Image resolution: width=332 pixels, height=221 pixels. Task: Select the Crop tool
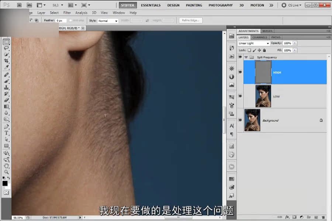point(6,61)
